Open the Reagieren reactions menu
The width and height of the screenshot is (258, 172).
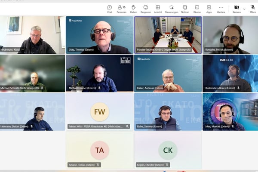coord(146,9)
